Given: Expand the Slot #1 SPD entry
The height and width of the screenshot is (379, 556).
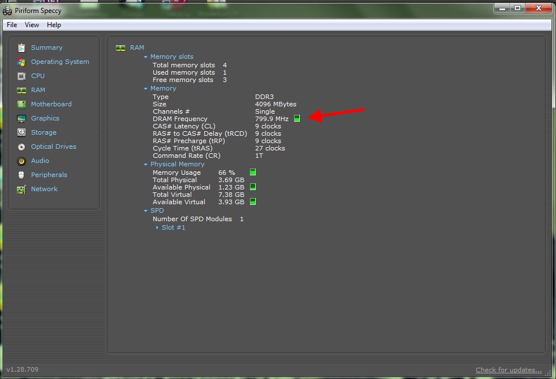Looking at the screenshot, I should tap(157, 227).
